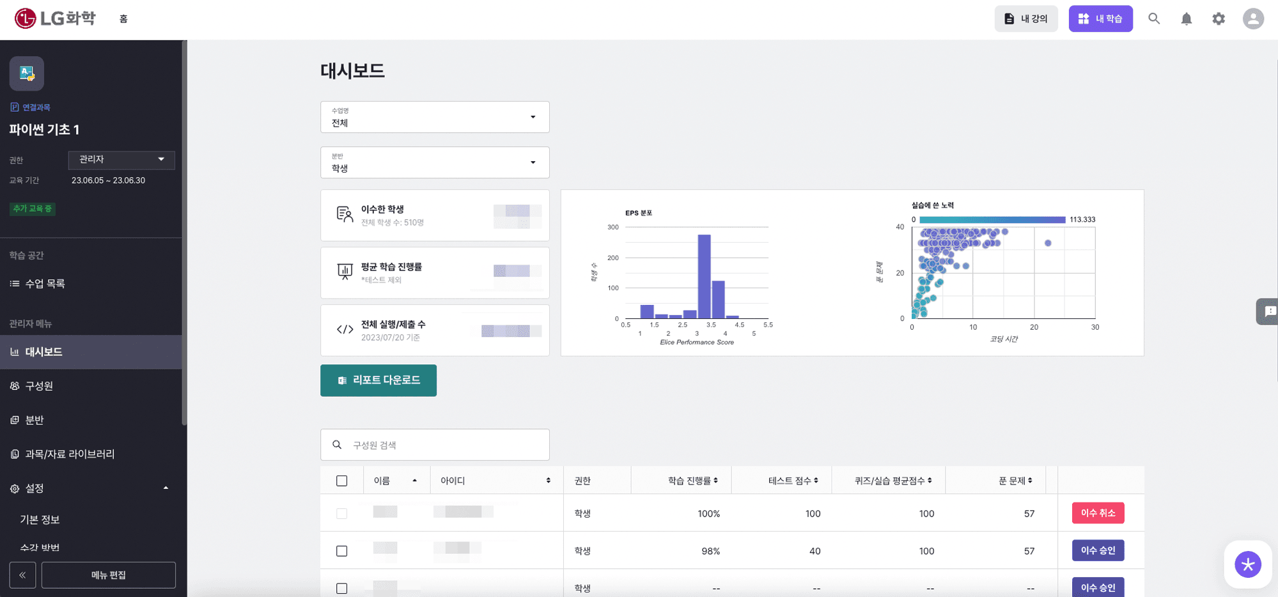1278x597 pixels.
Task: Sort by 이름 column arrow
Action: (x=415, y=481)
